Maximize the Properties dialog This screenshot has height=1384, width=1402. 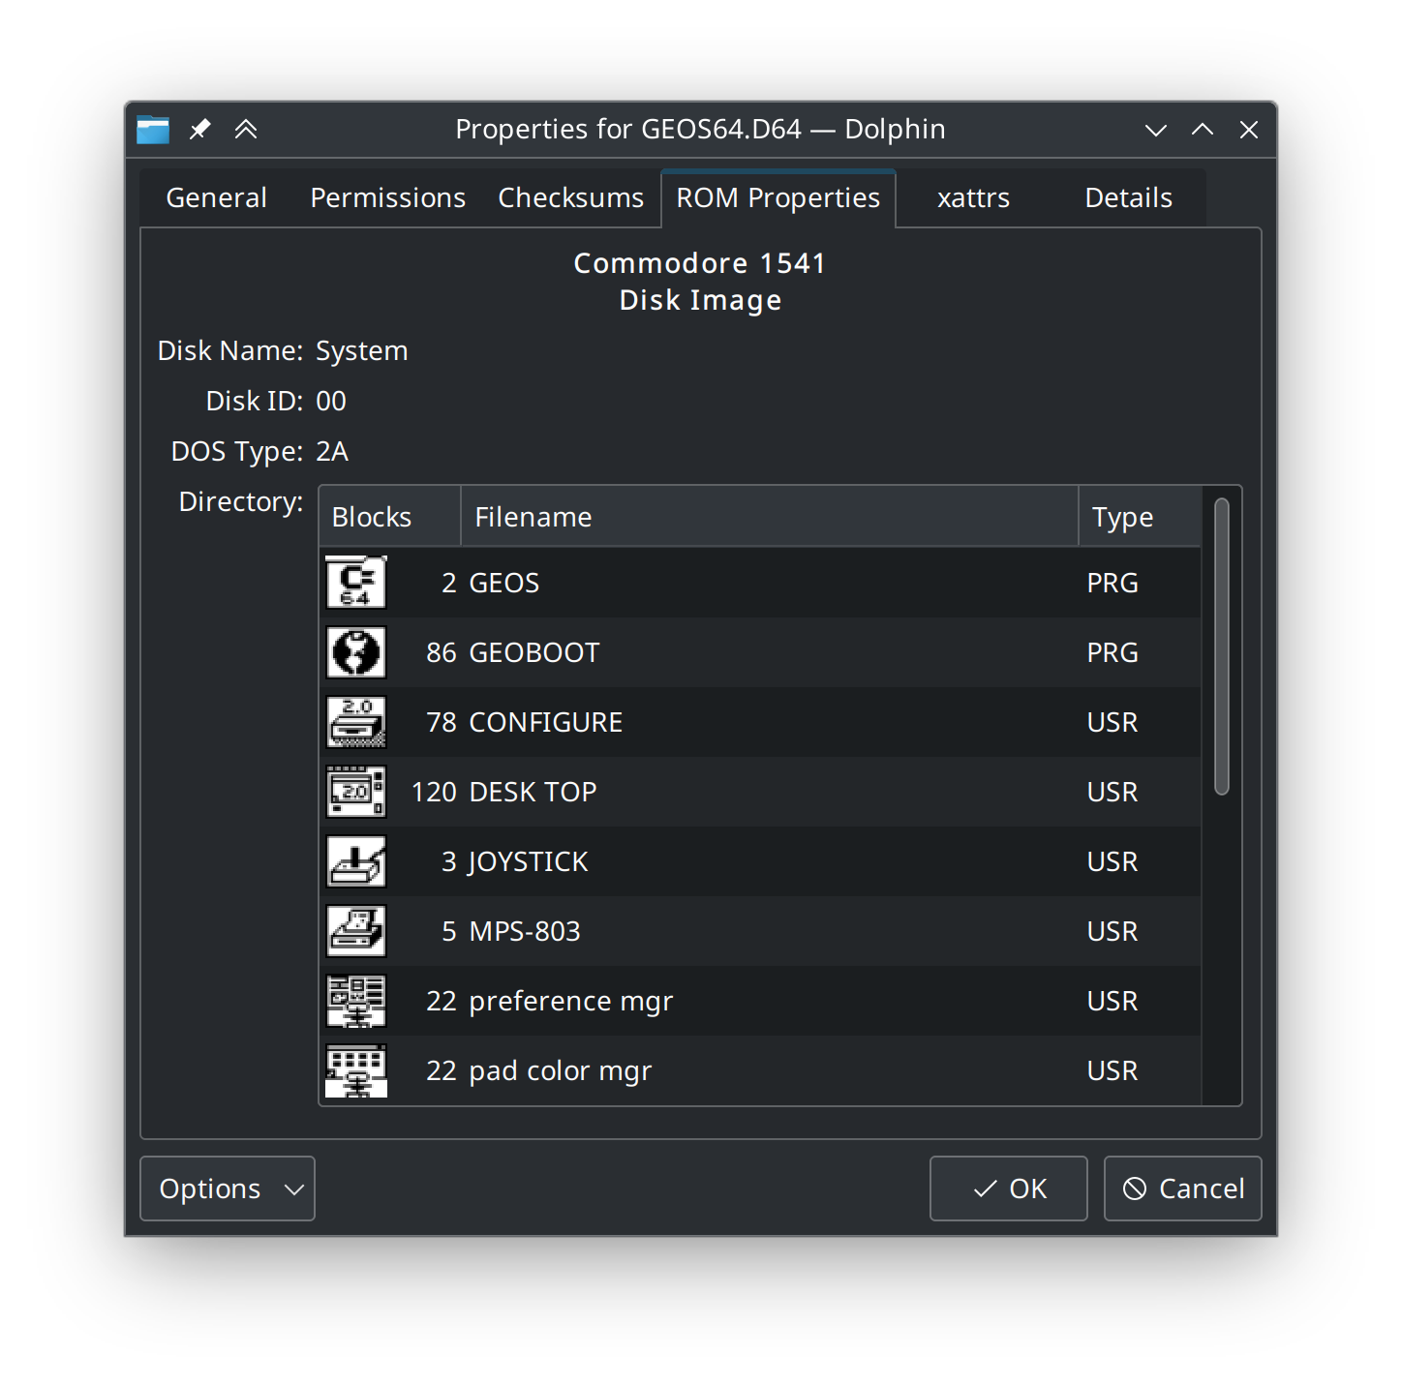[1203, 130]
